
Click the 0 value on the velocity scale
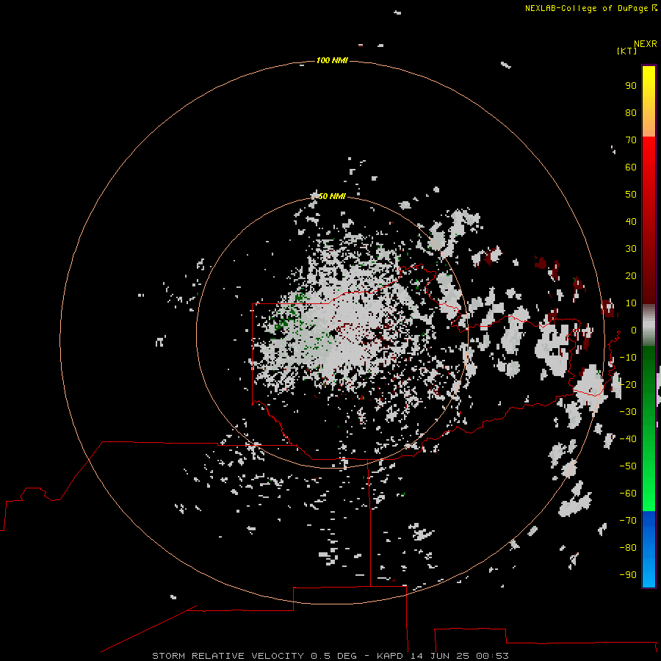tap(633, 330)
